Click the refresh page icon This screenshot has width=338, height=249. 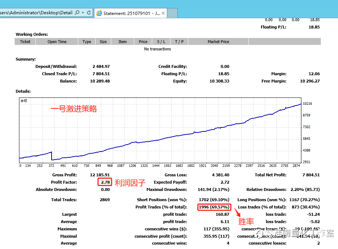tap(89, 13)
